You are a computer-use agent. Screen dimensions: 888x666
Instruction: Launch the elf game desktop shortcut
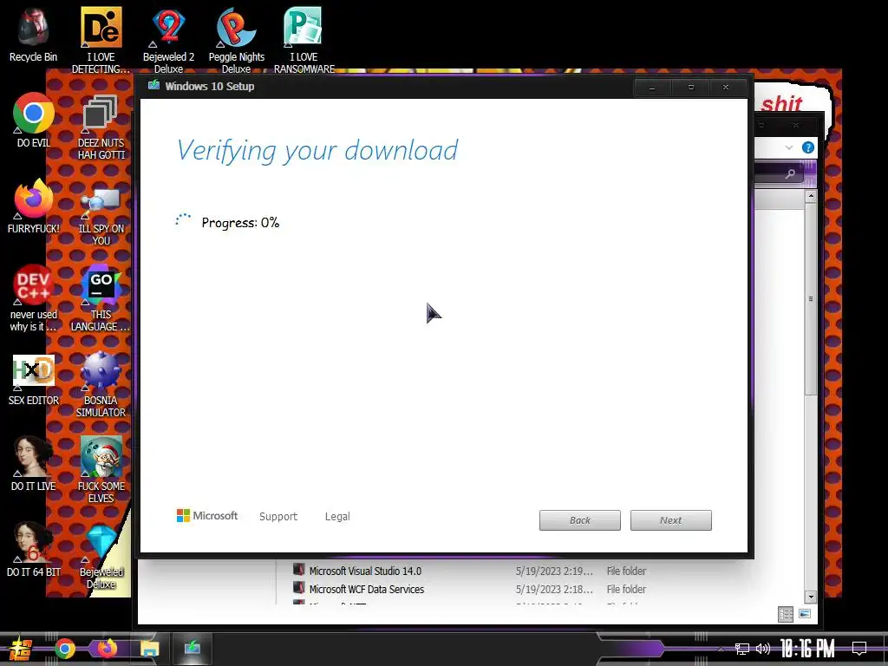pos(101,470)
